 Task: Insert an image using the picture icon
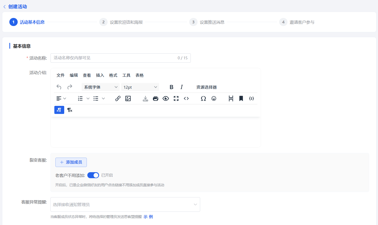[128, 99]
